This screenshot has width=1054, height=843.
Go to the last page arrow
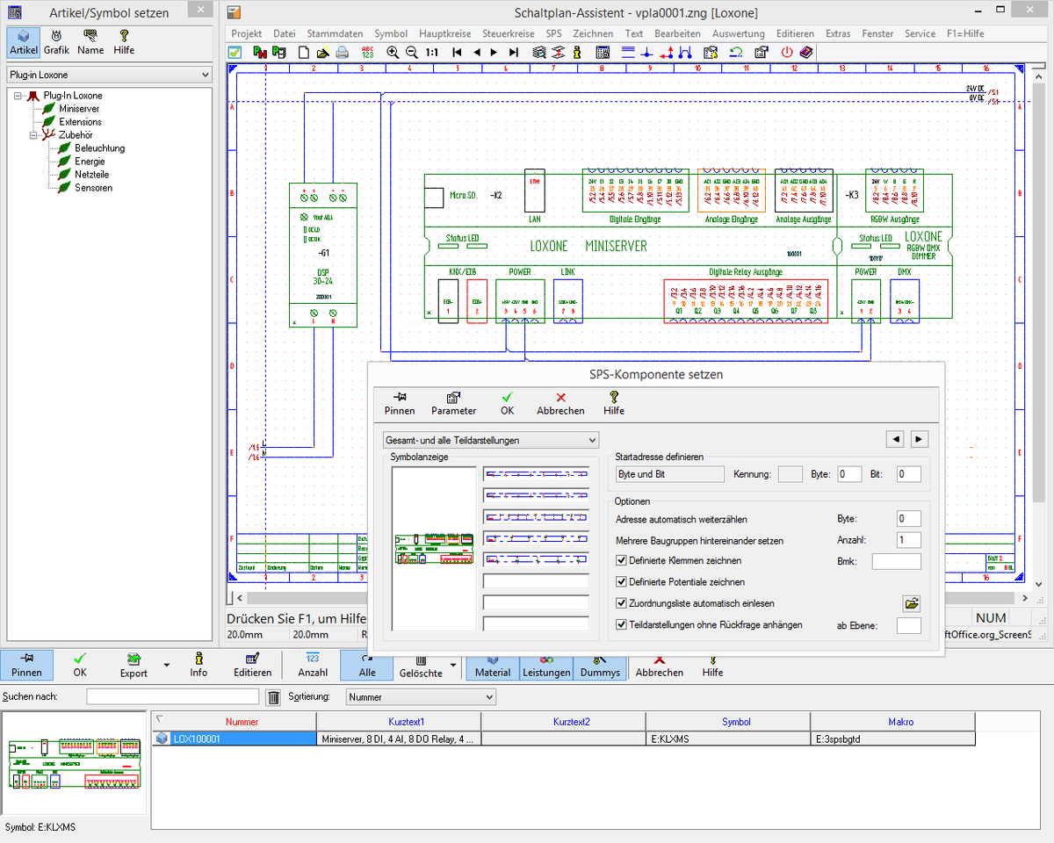(514, 53)
